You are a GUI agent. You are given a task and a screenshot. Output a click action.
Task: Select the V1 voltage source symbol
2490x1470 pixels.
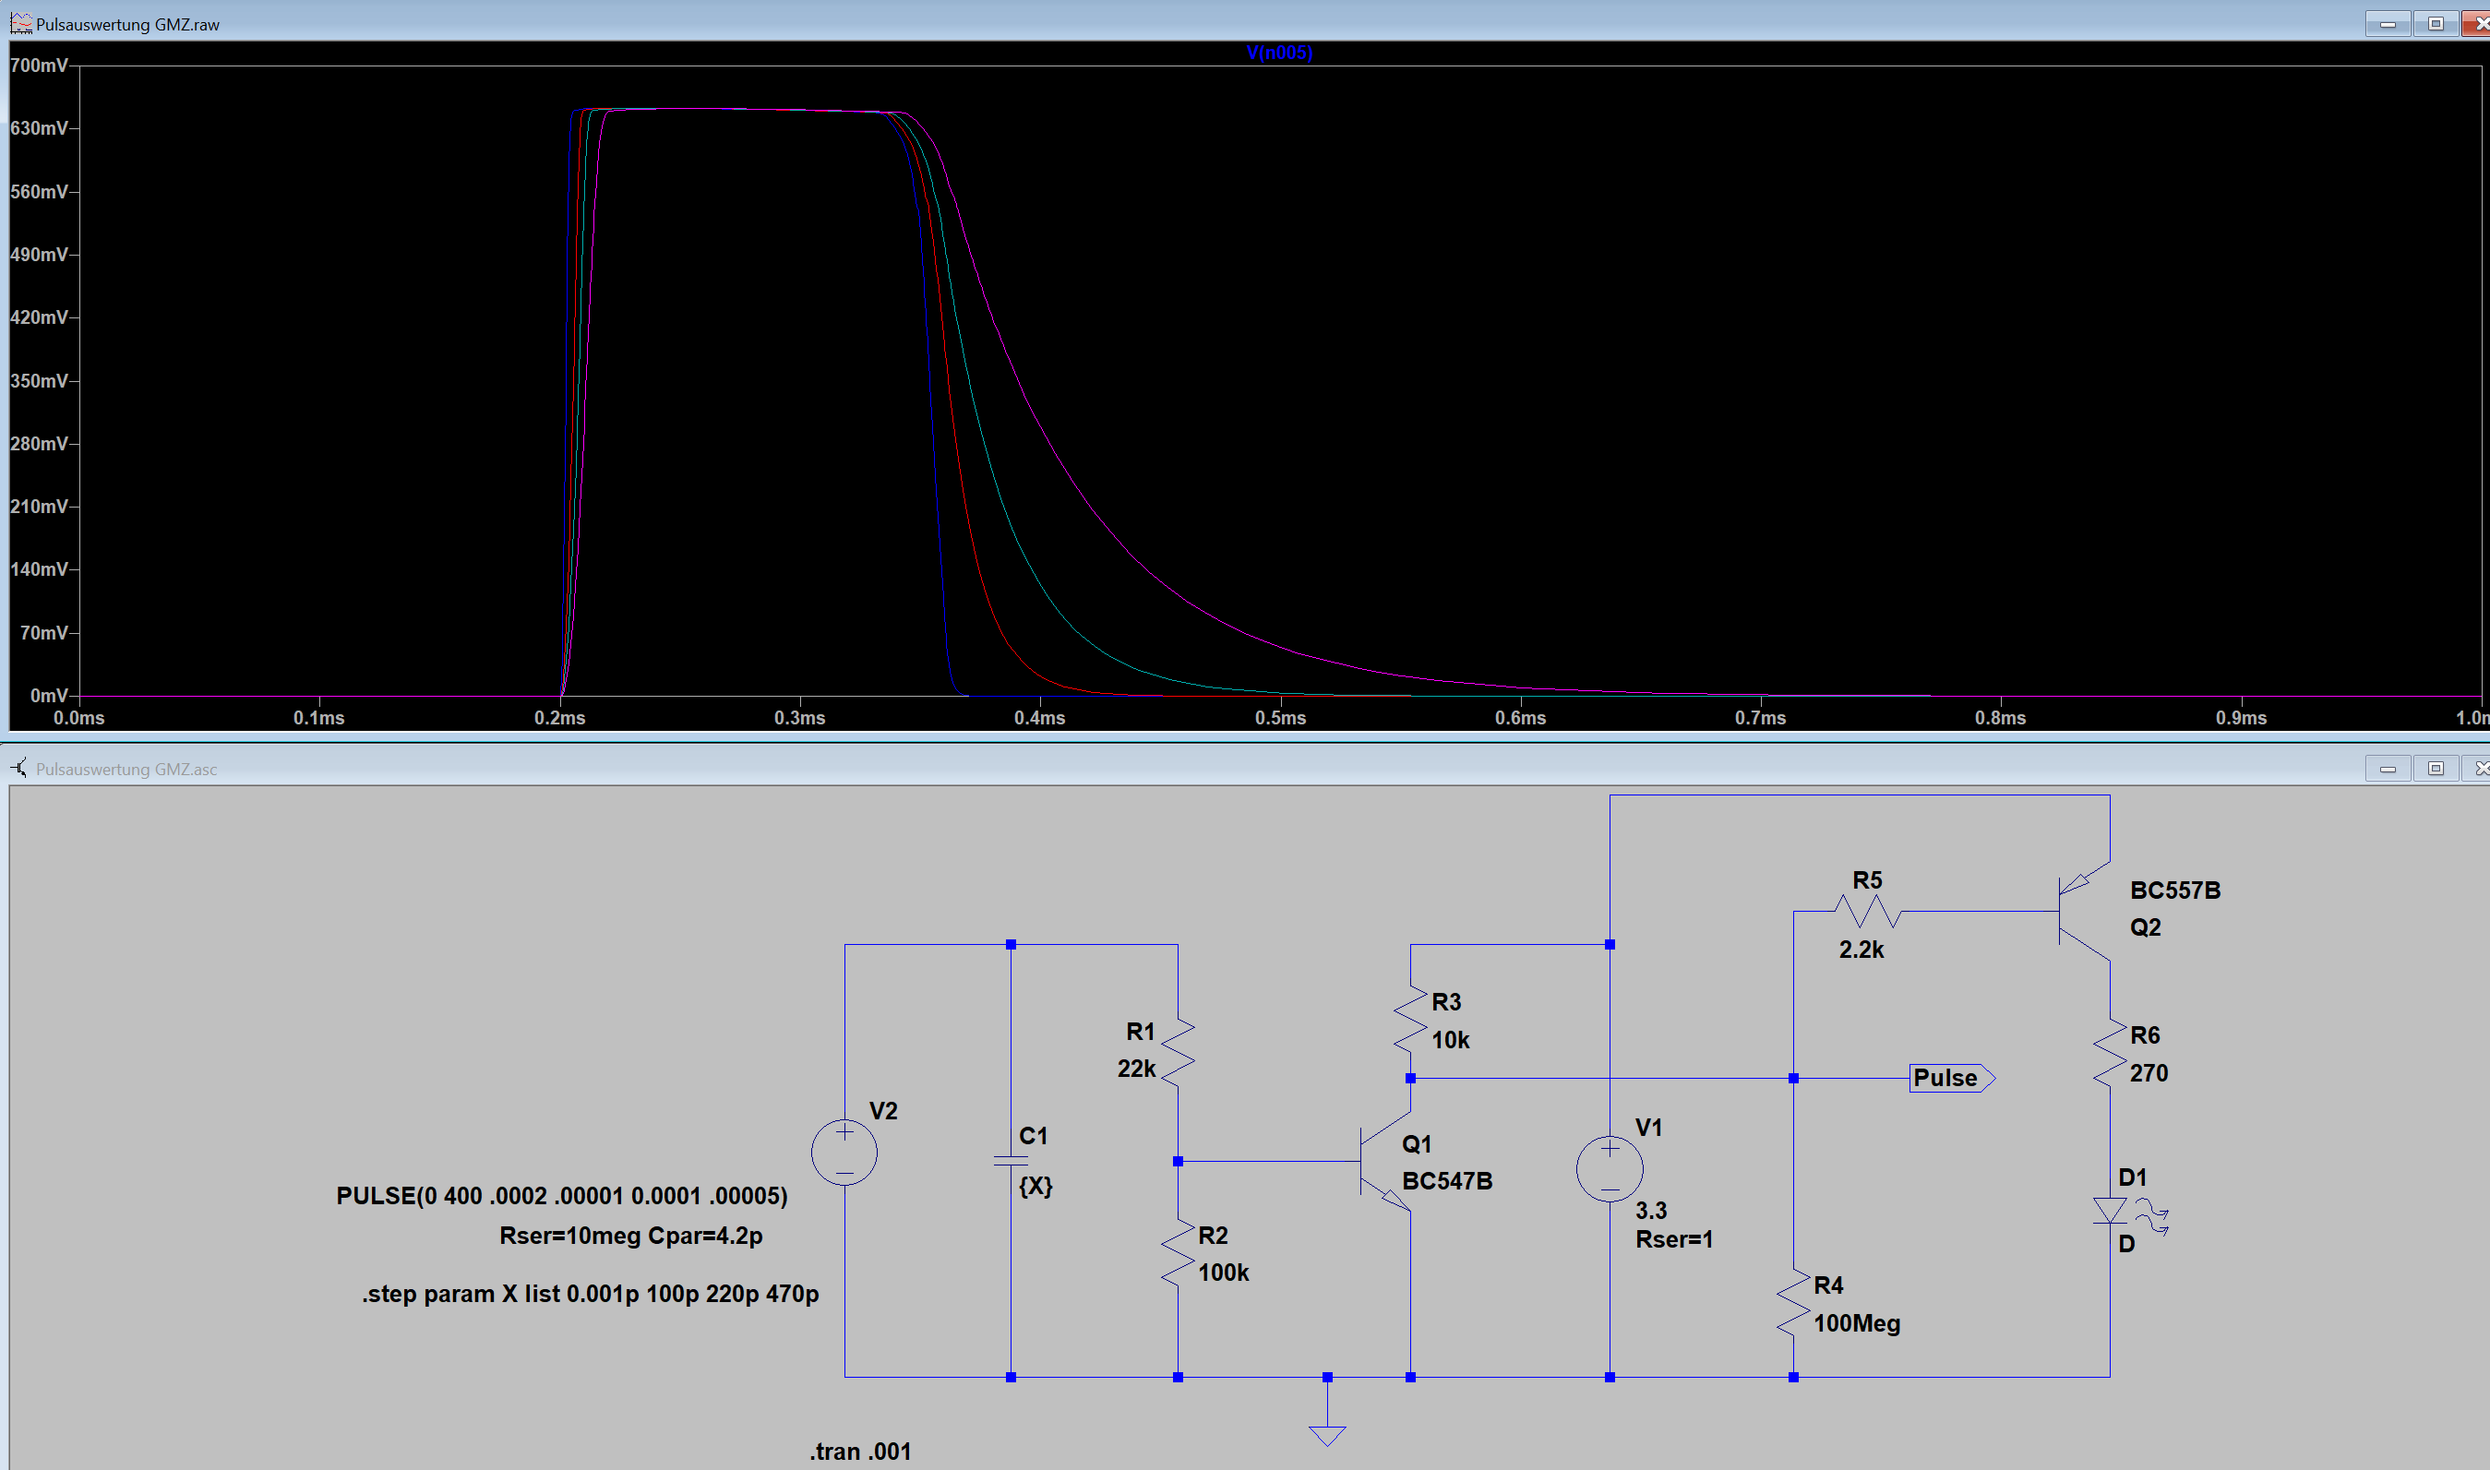click(x=1610, y=1169)
